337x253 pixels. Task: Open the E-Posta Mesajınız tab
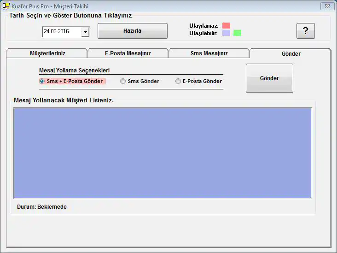click(x=128, y=53)
